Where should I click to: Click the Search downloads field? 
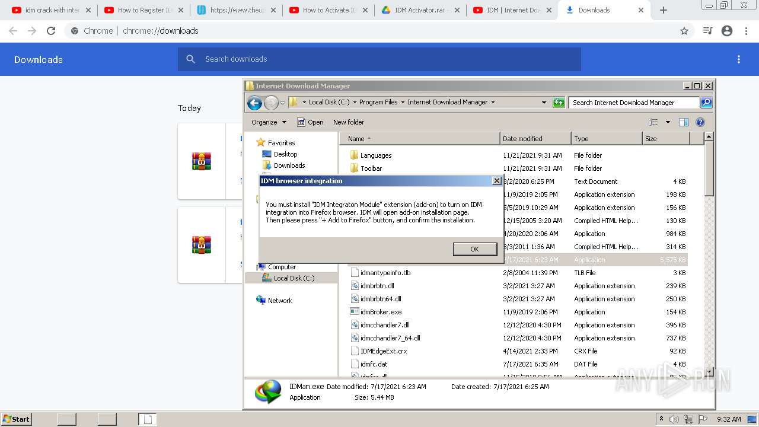379,59
